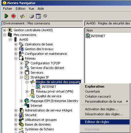Open the Vue menu
The height and width of the screenshot is (133, 131).
tap(31, 9)
